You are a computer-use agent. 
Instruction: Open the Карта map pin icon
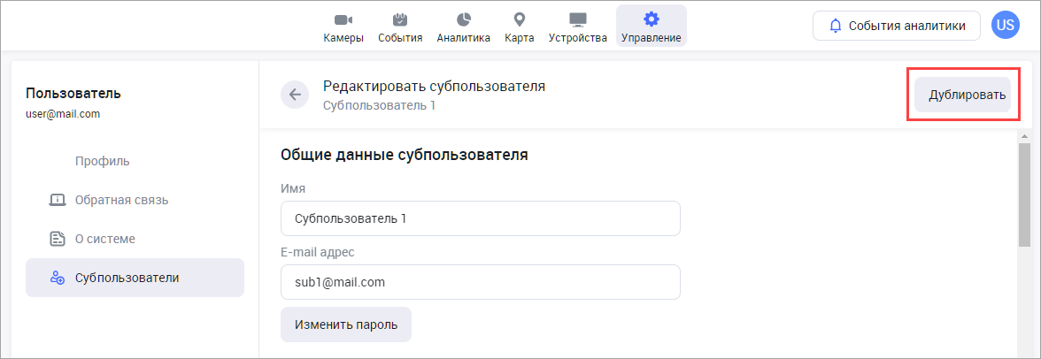pyautogui.click(x=519, y=20)
